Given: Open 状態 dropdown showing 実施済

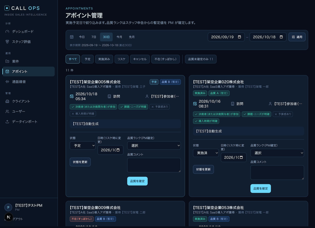Looking at the screenshot, I should [x=206, y=153].
